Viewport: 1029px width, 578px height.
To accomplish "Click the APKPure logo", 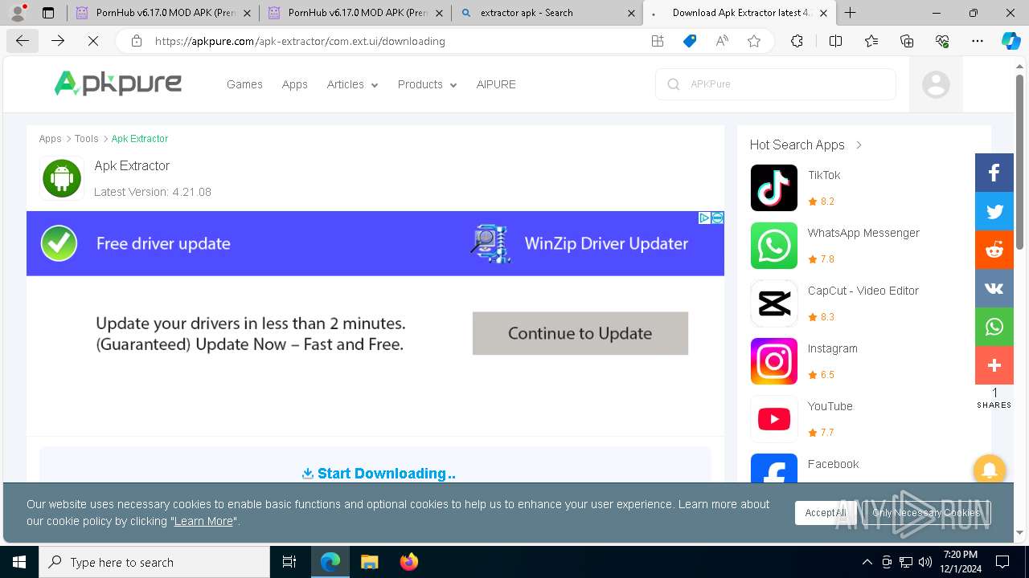I will click(x=118, y=83).
